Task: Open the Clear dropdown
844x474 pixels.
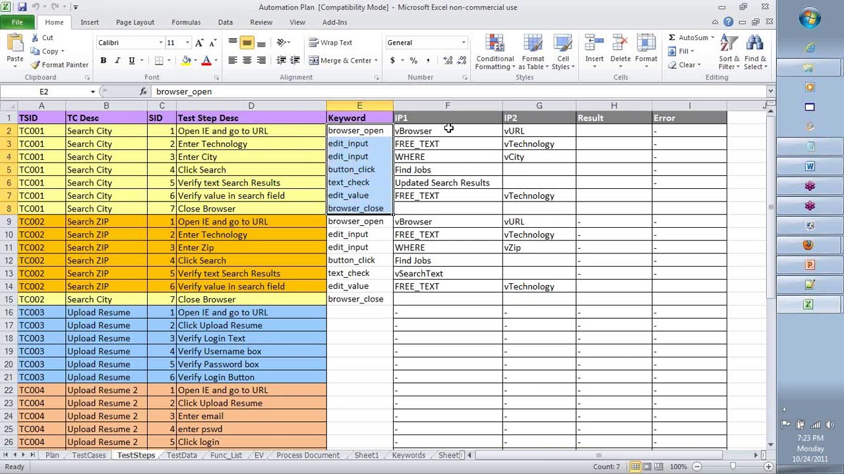Action: pyautogui.click(x=683, y=65)
